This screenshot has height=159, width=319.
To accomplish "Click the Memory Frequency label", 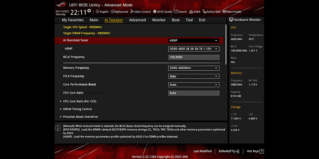I will [x=76, y=68].
